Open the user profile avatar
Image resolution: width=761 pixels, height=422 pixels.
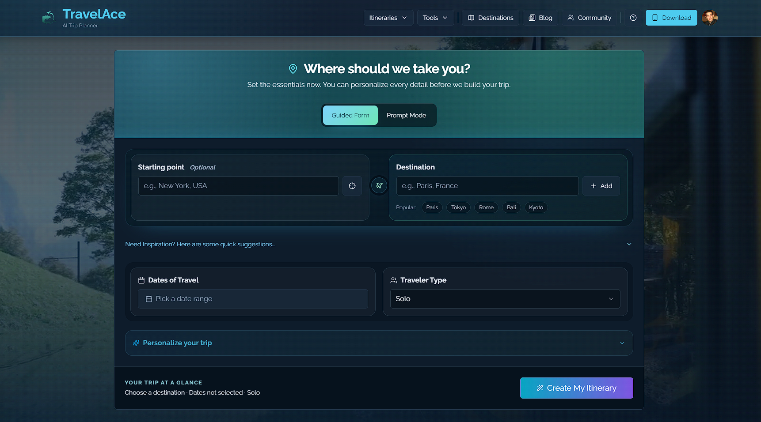tap(709, 18)
